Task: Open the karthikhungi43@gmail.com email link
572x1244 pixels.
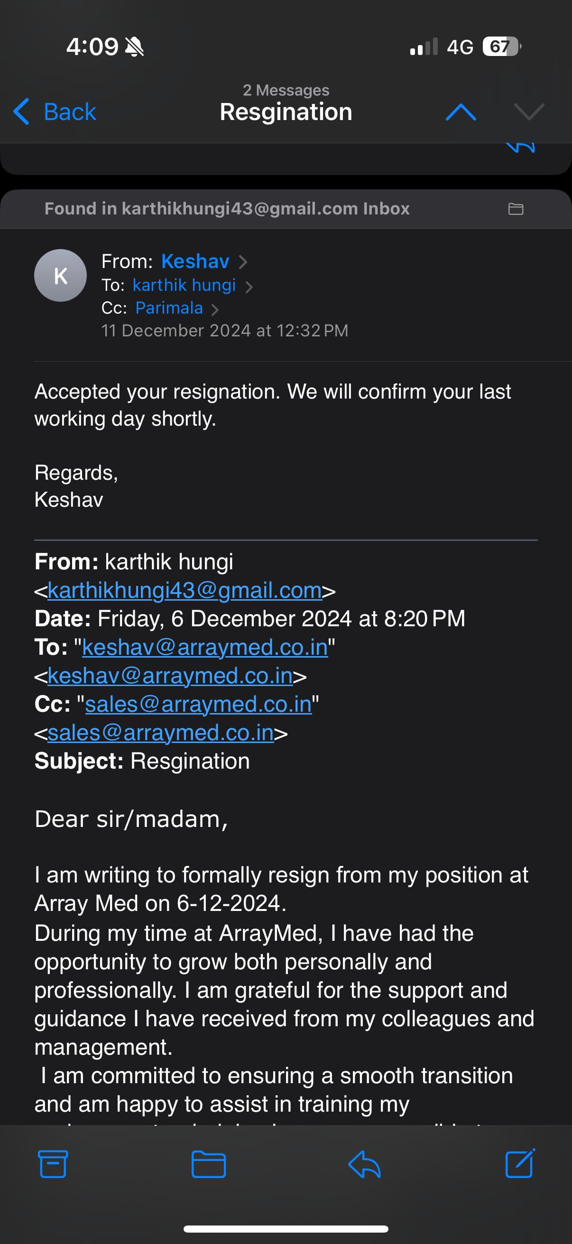Action: pyautogui.click(x=185, y=590)
